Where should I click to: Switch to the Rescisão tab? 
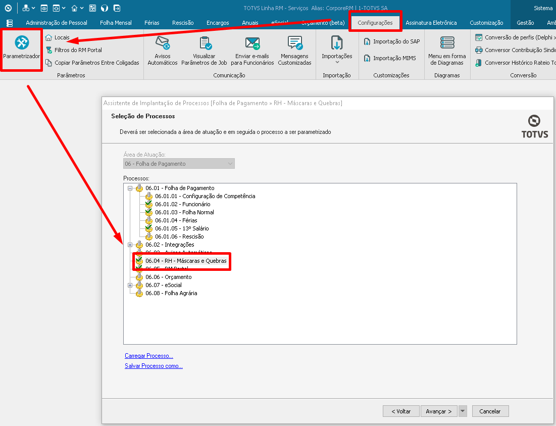183,23
